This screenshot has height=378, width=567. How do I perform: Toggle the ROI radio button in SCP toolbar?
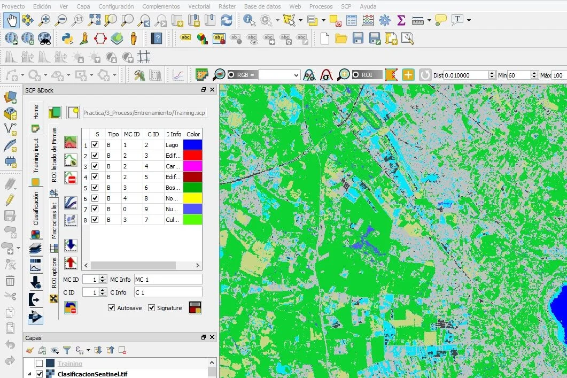[x=356, y=75]
